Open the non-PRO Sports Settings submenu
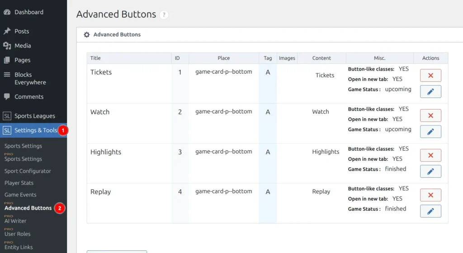Screen dimensions: 463x253 pyautogui.click(x=23, y=146)
